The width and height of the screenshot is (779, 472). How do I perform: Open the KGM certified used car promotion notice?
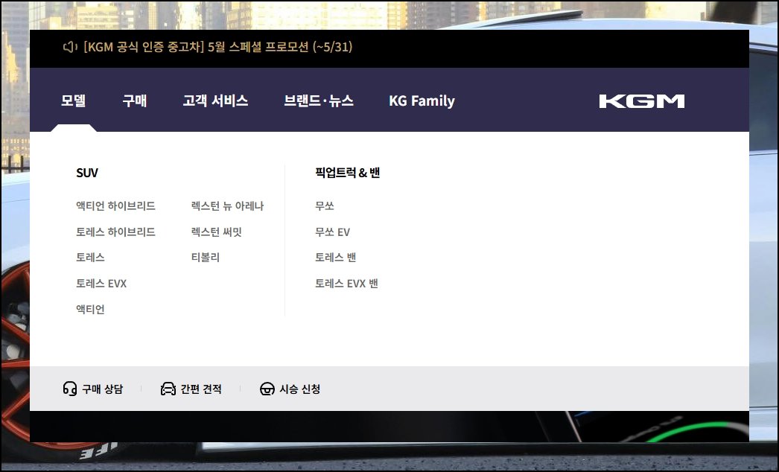218,47
